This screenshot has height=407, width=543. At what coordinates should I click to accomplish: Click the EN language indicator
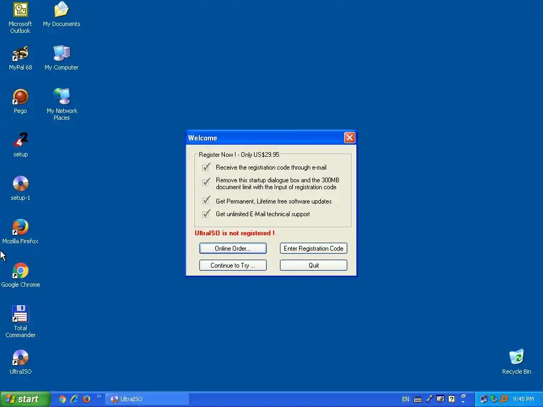[406, 399]
